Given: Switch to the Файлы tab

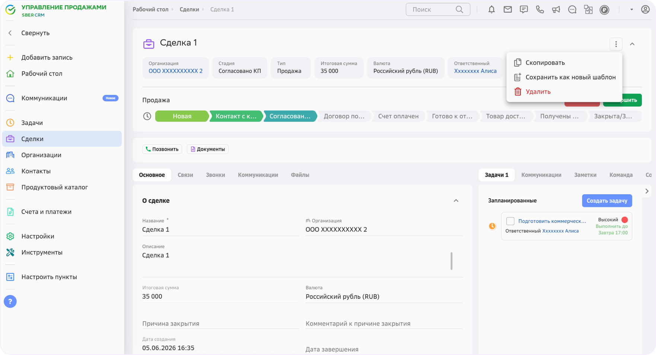Looking at the screenshot, I should click(300, 175).
